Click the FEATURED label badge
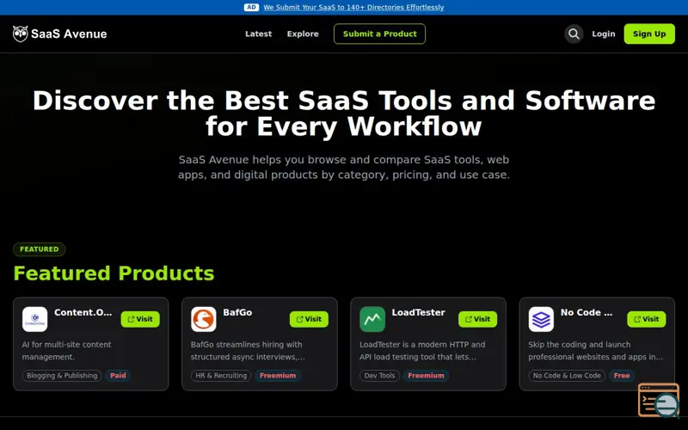 click(39, 249)
